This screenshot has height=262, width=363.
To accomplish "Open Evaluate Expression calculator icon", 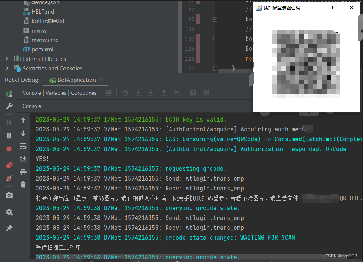I will [193, 93].
